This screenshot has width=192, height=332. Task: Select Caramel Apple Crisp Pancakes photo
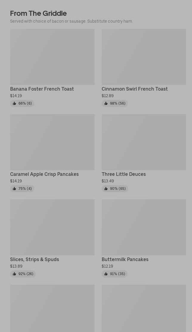click(52, 142)
